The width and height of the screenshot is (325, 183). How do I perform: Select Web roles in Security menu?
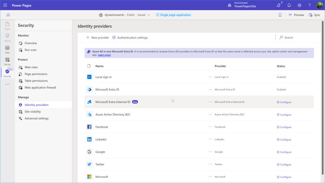31,67
